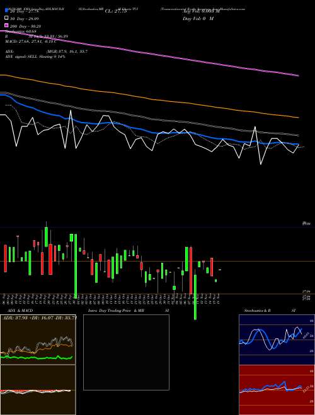Click the empty intraday trading price panel
Image resolution: width=315 pixels, height=415 pixels.
(126, 352)
